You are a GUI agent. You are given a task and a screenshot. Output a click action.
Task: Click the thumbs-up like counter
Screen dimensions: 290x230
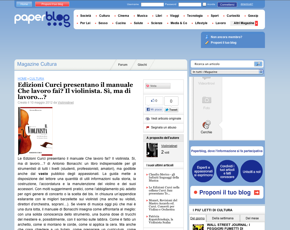154,101
